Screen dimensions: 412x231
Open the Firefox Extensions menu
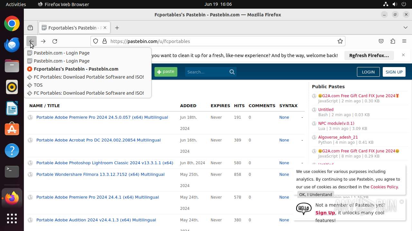pos(393,41)
